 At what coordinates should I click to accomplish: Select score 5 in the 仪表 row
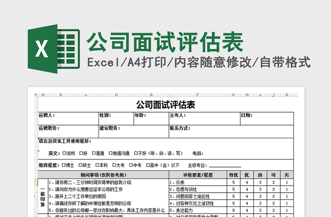[x=233, y=182]
